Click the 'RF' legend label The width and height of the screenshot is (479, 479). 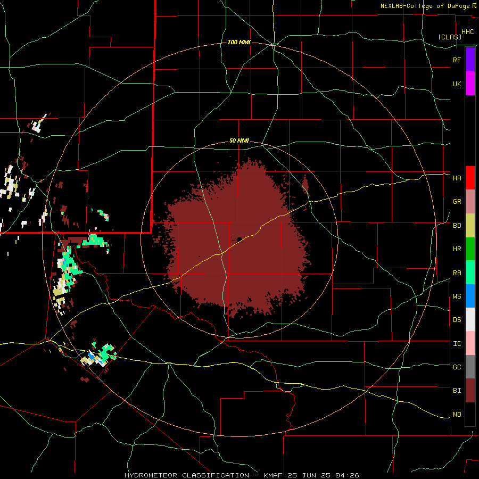(x=457, y=60)
